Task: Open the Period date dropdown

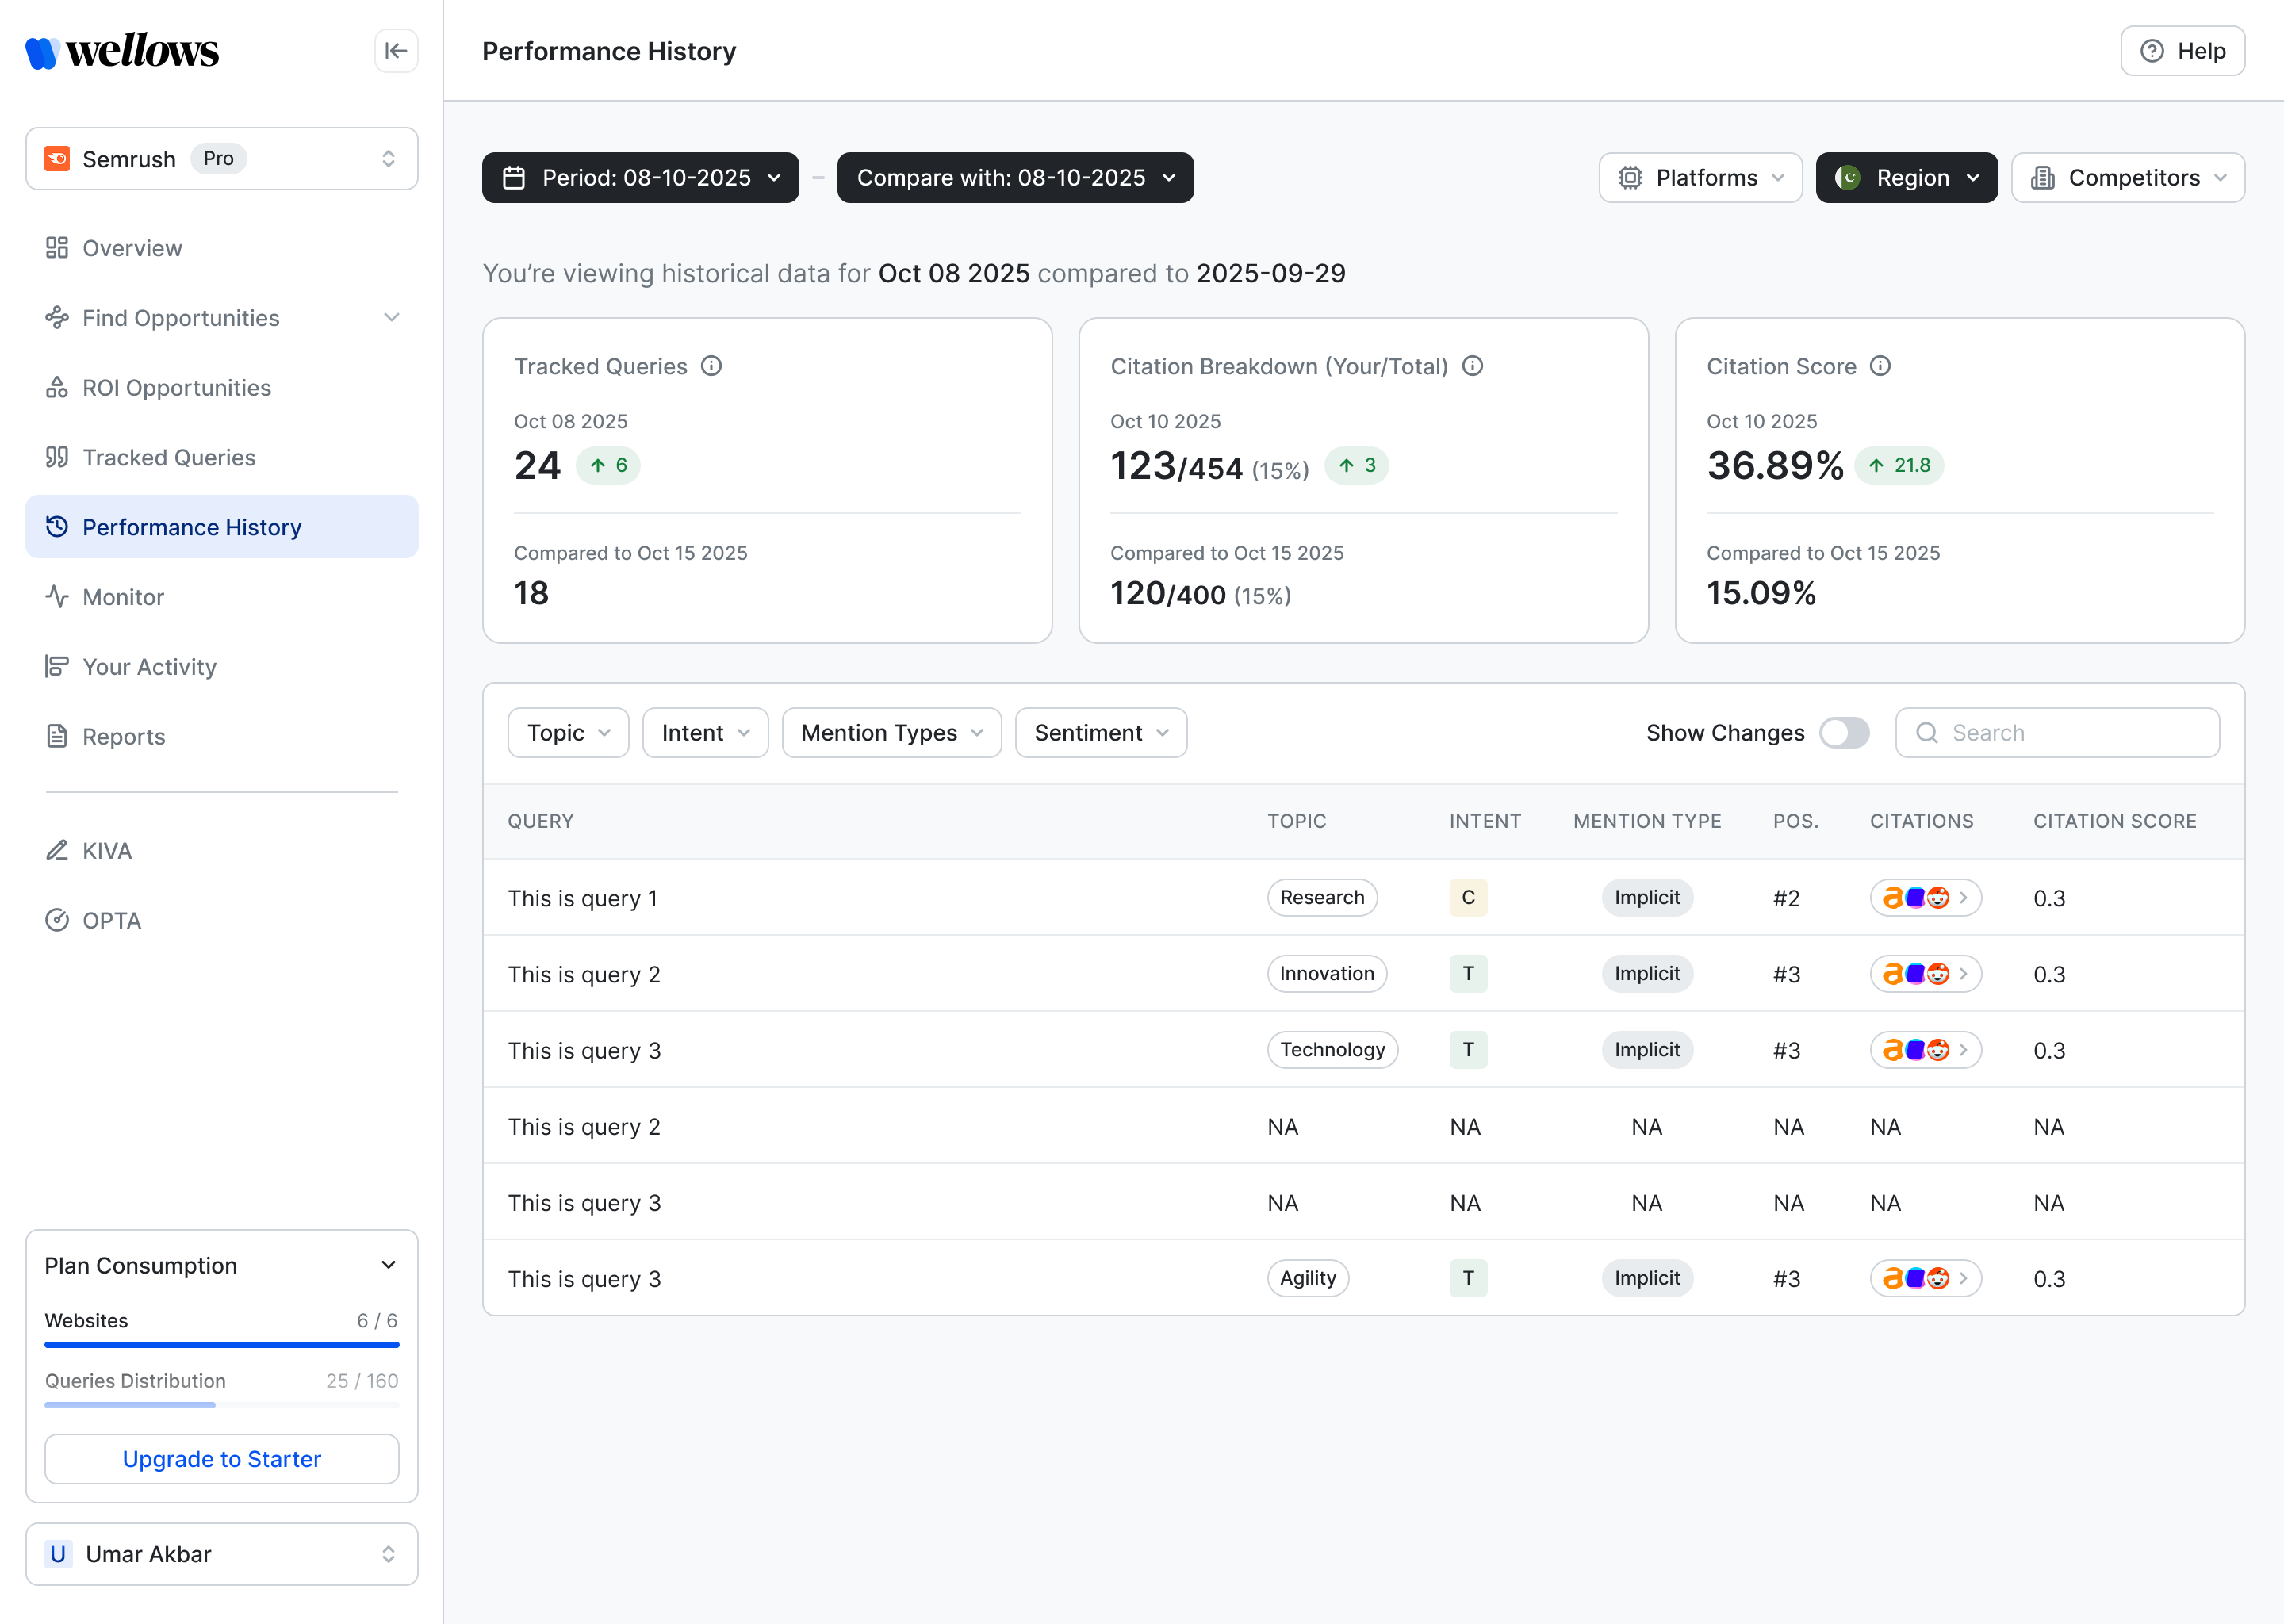Action: 640,178
